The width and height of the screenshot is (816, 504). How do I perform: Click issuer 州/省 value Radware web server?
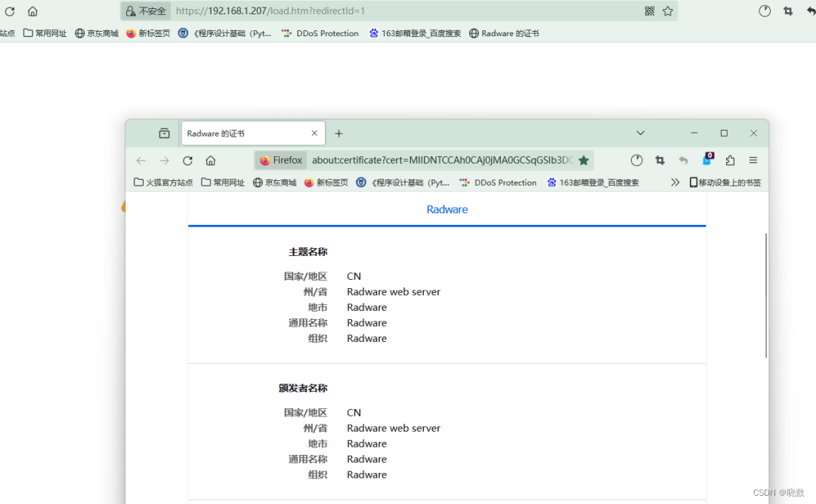(x=394, y=428)
